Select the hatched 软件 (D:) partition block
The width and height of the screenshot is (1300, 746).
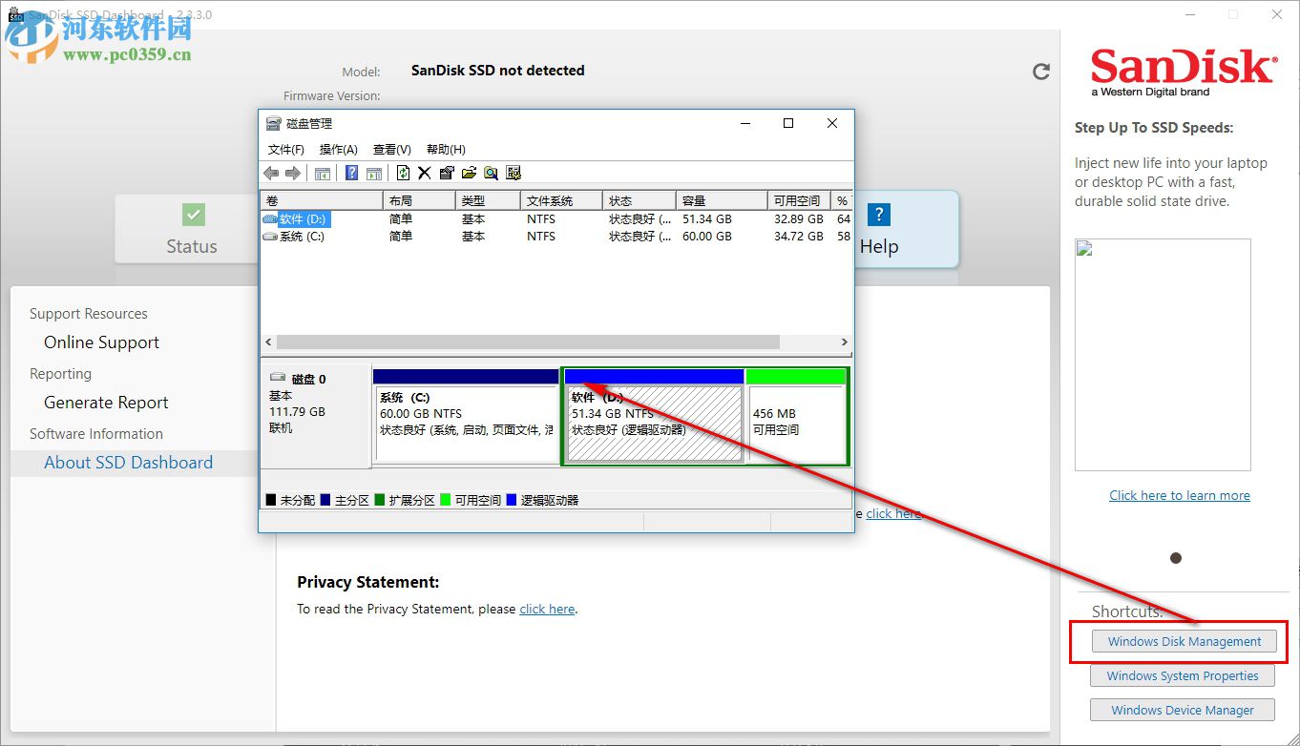[x=654, y=416]
